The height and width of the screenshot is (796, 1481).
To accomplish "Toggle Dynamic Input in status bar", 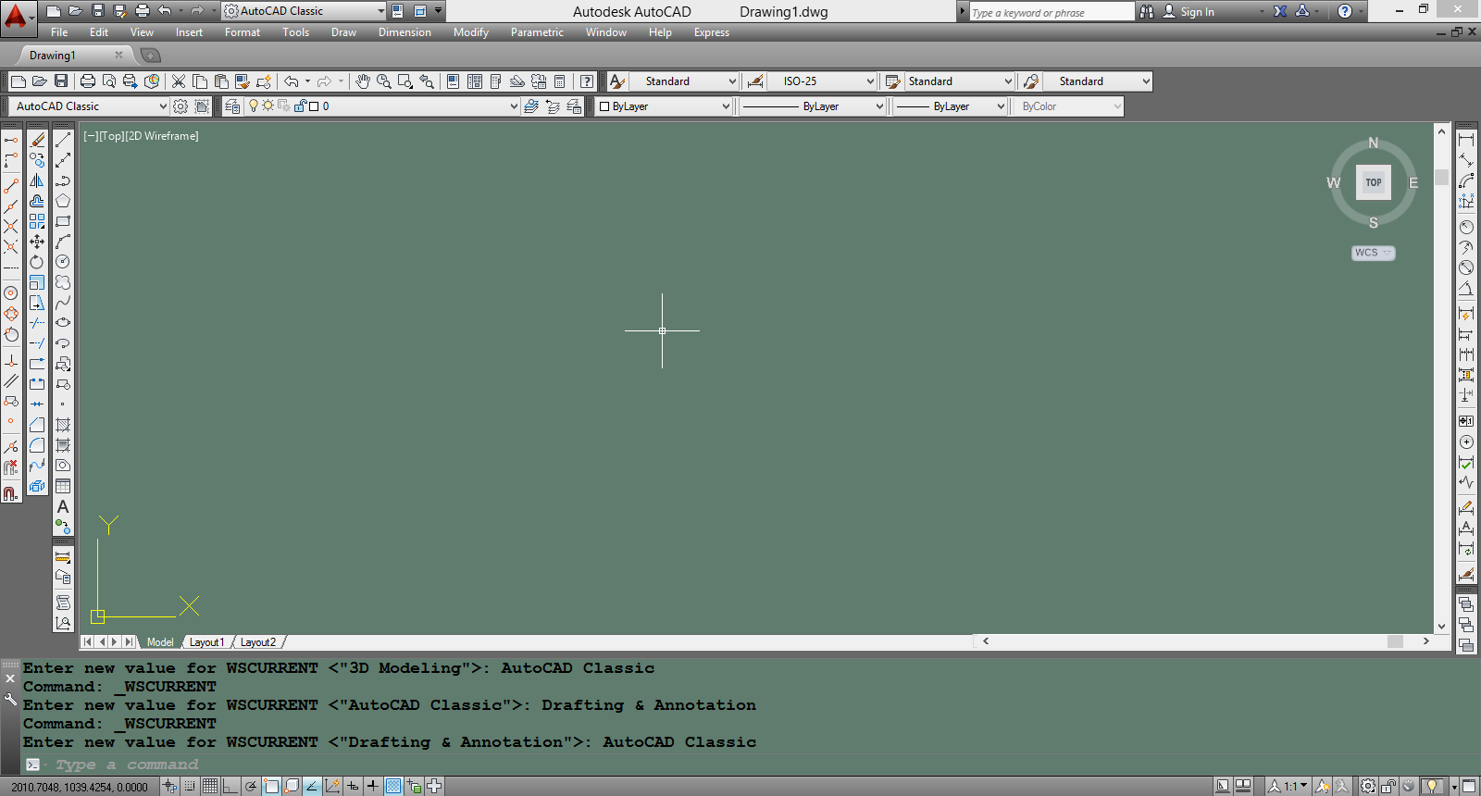I will click(x=353, y=786).
